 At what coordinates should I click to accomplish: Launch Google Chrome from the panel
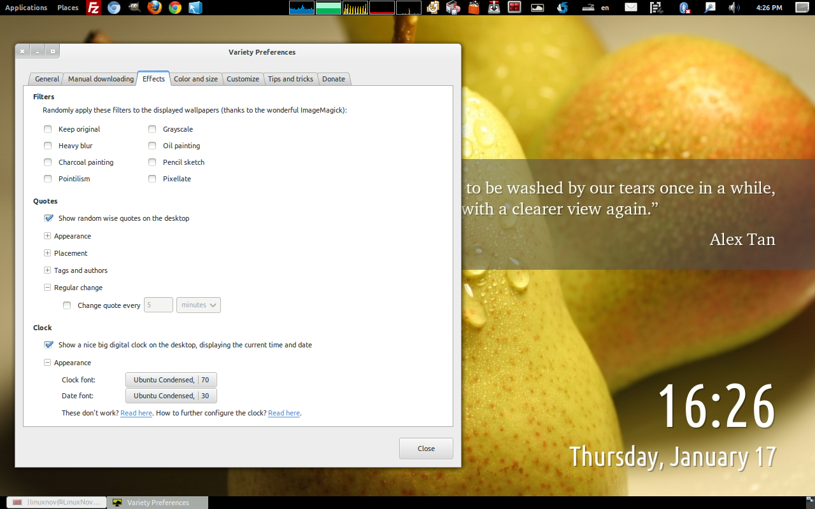click(x=175, y=8)
